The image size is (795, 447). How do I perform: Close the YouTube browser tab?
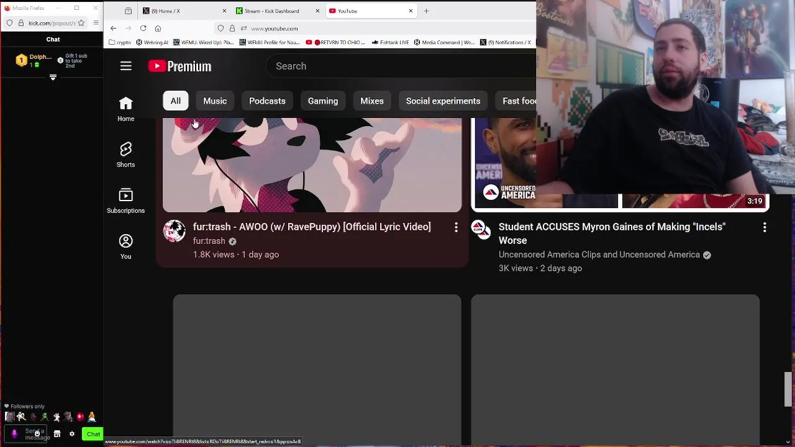[411, 11]
